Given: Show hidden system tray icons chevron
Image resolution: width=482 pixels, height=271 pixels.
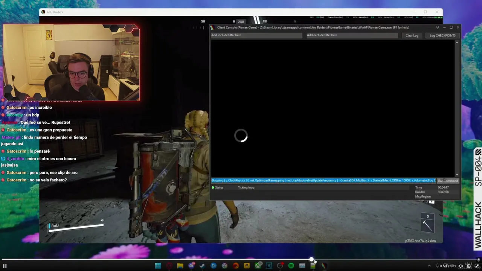Looking at the screenshot, I should [429, 266].
